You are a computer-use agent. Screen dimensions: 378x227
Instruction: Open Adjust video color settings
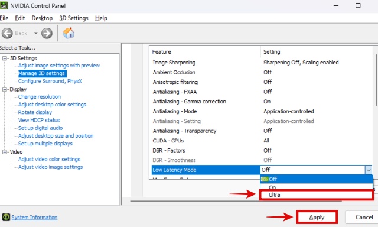click(x=49, y=159)
